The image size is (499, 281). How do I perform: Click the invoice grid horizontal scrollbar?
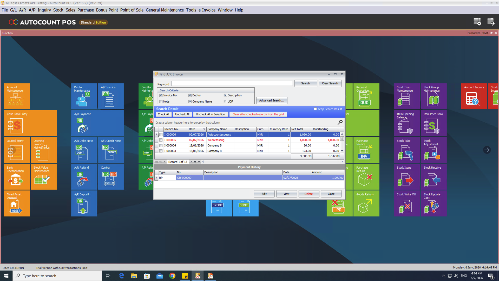tap(272, 162)
